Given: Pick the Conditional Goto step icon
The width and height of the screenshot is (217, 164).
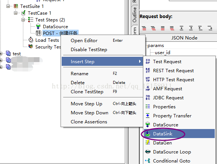Looking at the screenshot, I should [148, 161].
